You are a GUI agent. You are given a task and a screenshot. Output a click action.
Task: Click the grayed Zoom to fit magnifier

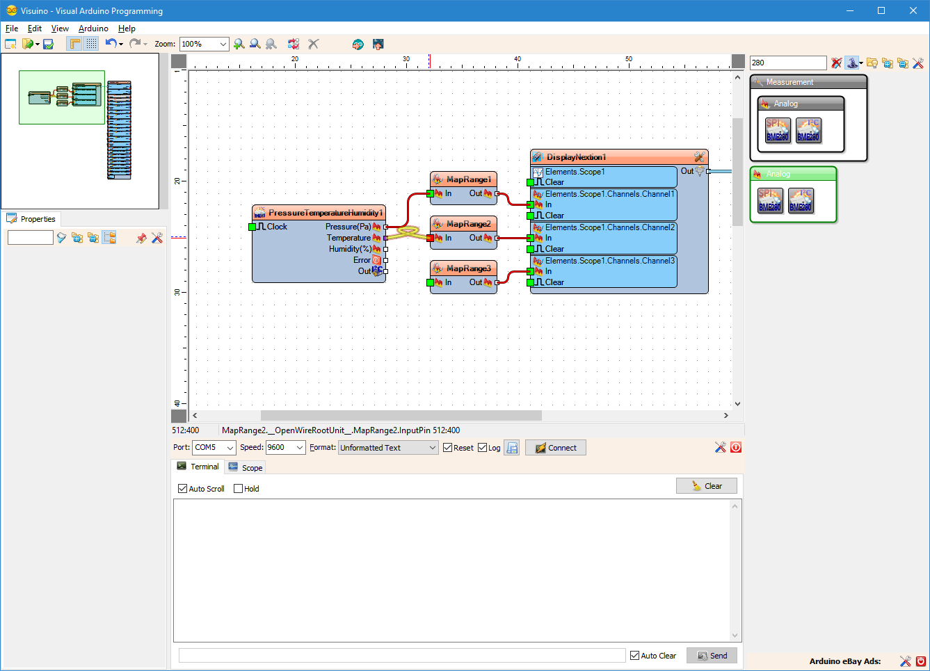pos(271,44)
